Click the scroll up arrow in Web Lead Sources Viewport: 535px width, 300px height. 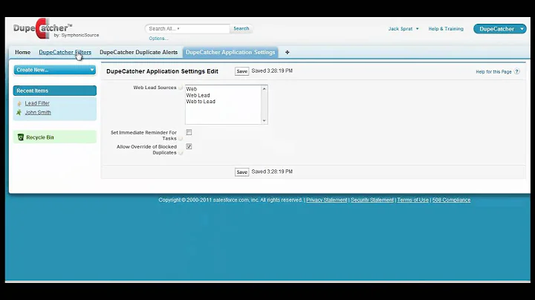click(x=264, y=89)
